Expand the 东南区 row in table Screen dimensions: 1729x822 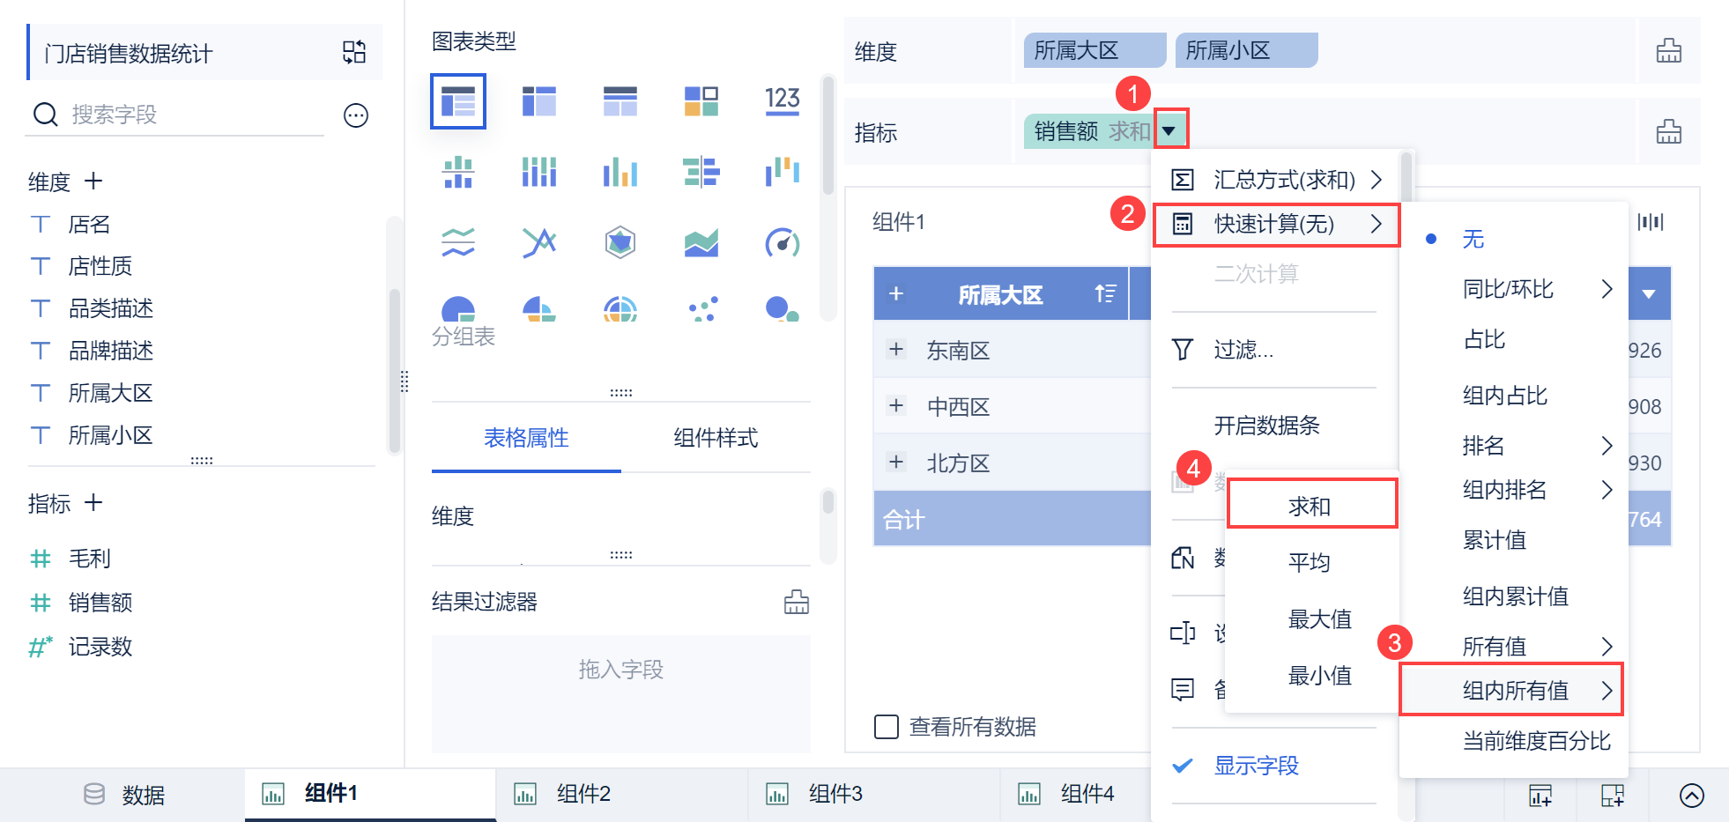(896, 350)
